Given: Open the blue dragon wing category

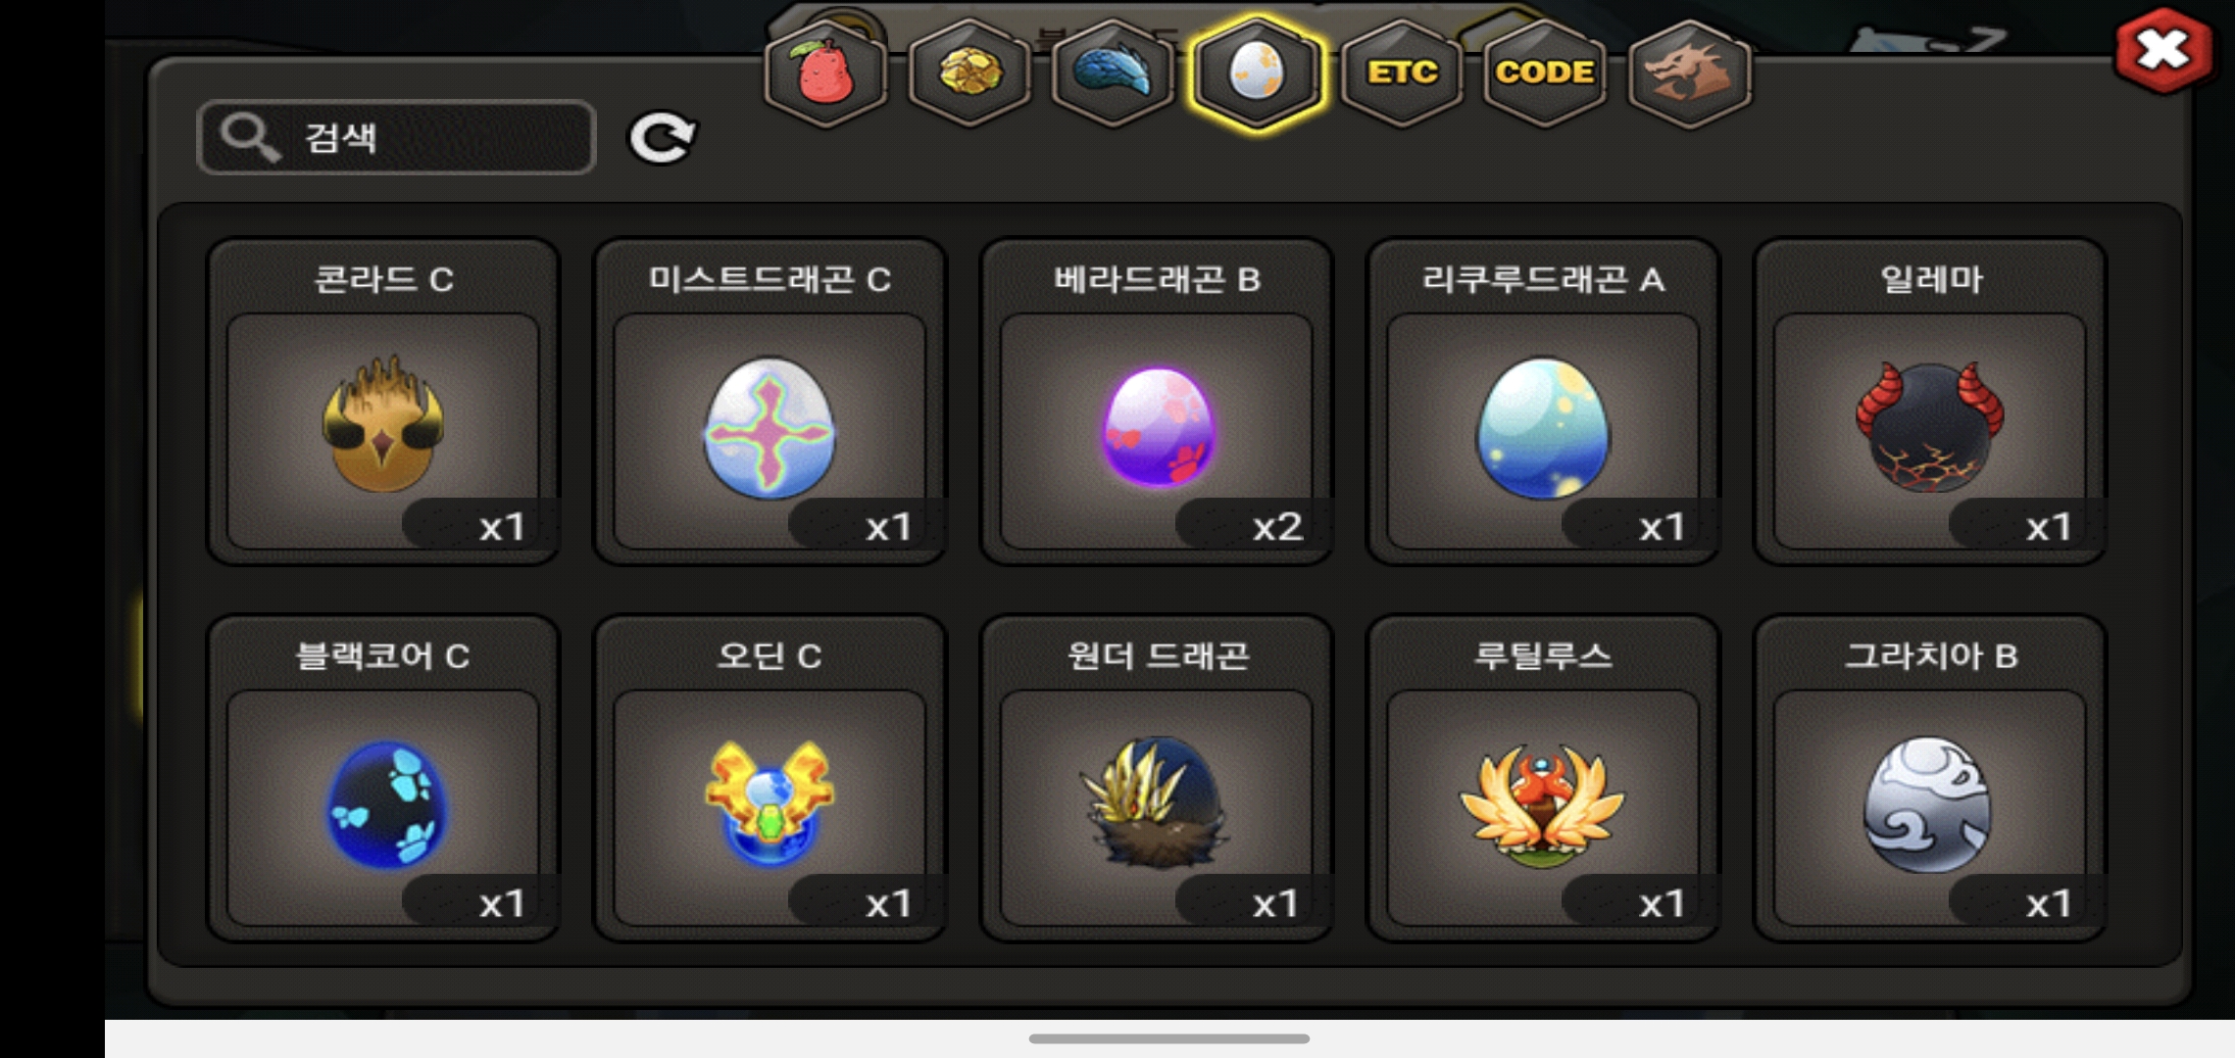Looking at the screenshot, I should click(1113, 72).
